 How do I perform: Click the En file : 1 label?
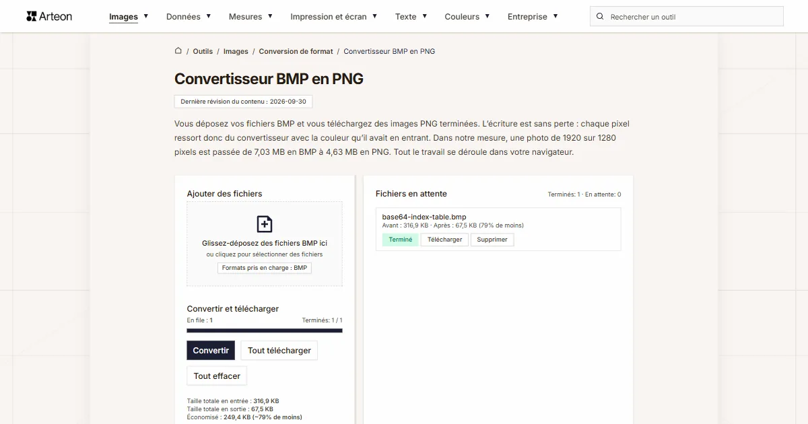pyautogui.click(x=200, y=320)
